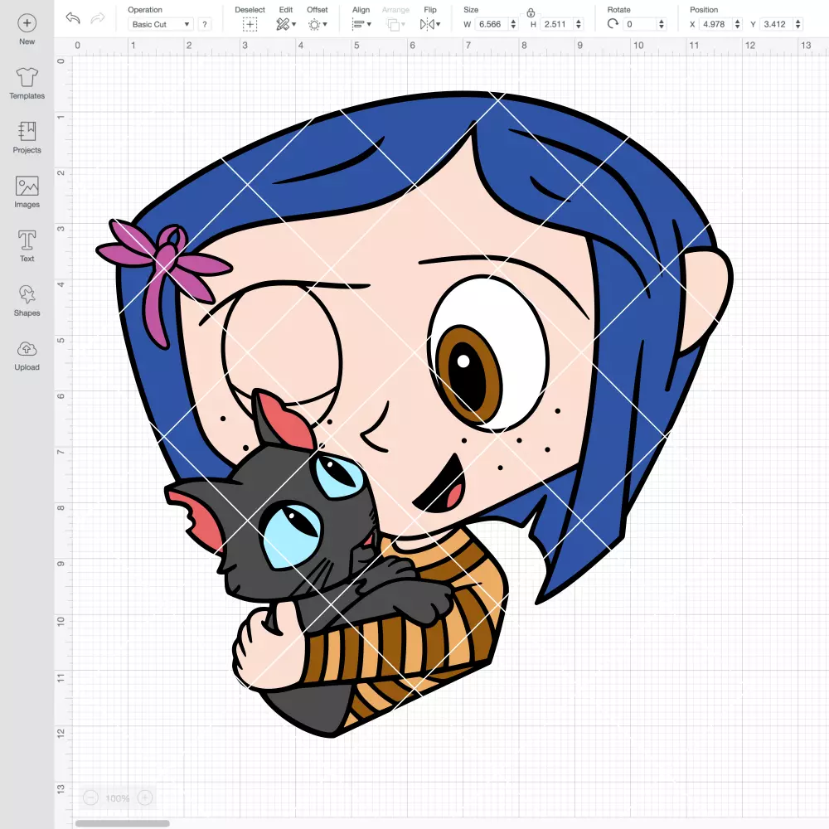The height and width of the screenshot is (829, 829).
Task: Expand the Offset dropdown arrow
Action: (325, 24)
